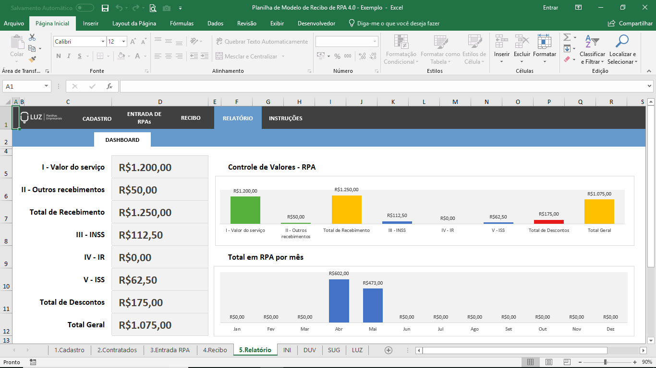
Task: Click the Classificar e Filtrar icon
Action: 592,42
